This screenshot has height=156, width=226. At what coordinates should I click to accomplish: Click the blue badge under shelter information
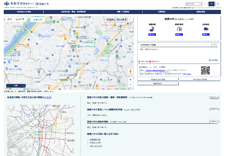(x=179, y=34)
